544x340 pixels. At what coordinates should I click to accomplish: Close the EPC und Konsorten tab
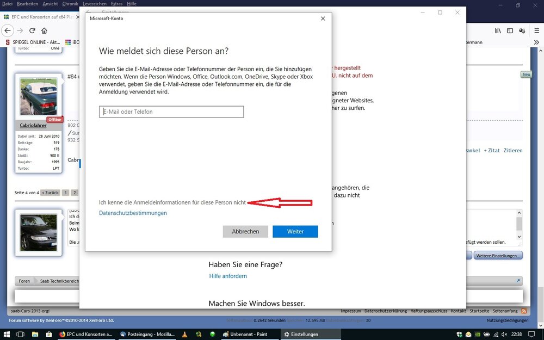78,17
